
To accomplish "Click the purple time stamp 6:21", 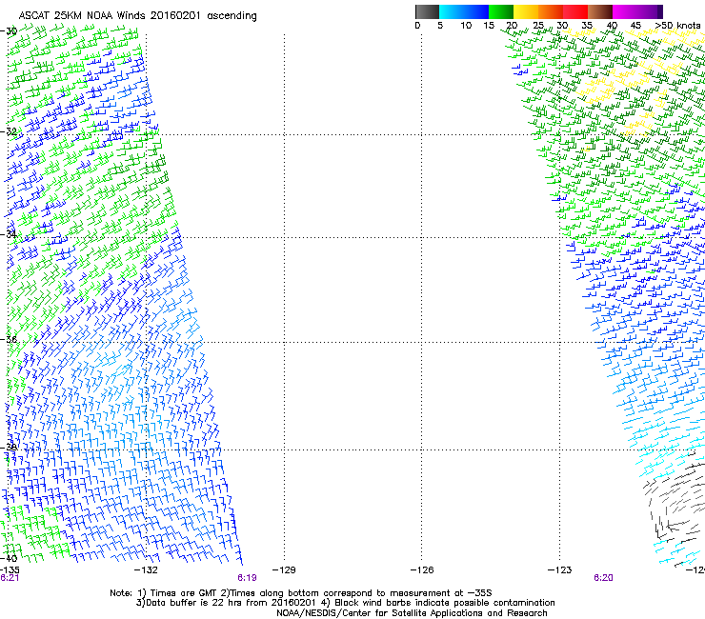I will 10,578.
